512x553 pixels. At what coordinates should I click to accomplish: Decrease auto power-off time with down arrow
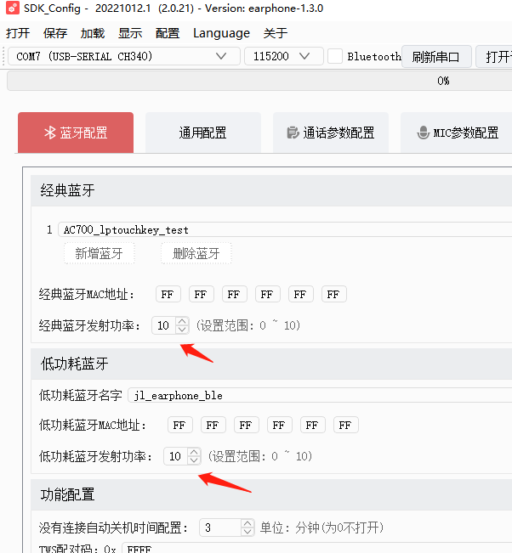[x=247, y=532]
